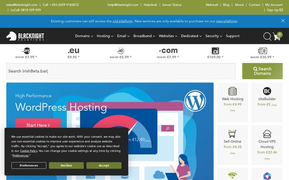Click the WordPress Hosting headline
The image size is (289, 180).
tap(61, 107)
